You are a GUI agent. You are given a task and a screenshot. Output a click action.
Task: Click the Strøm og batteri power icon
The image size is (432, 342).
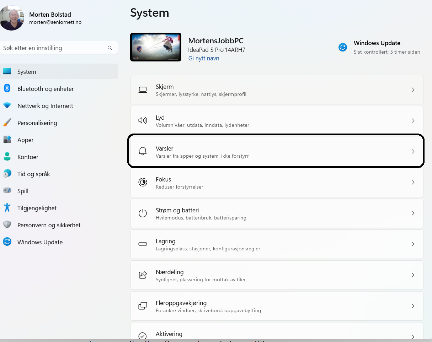[143, 213]
